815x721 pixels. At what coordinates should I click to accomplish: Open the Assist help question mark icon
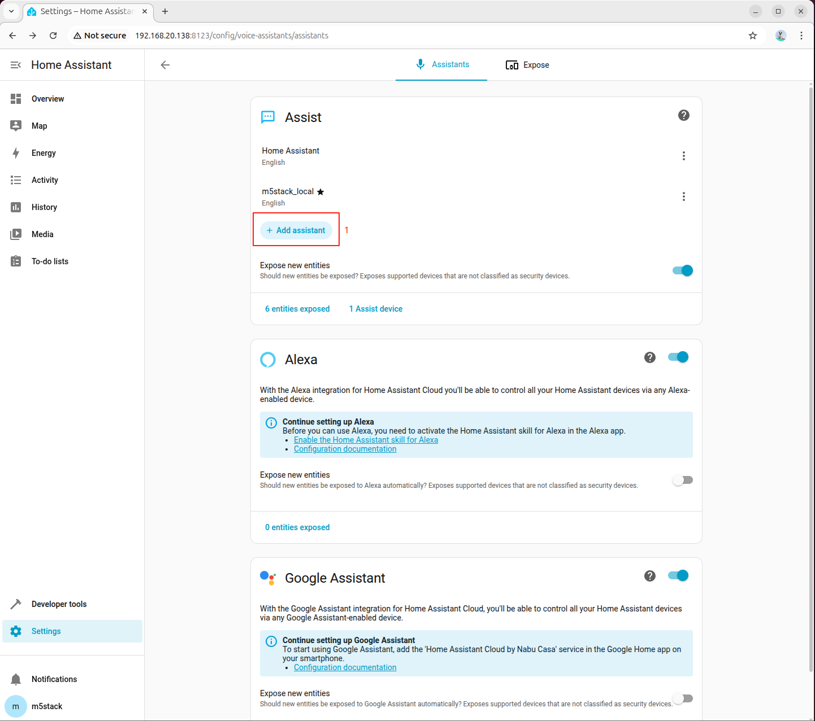click(683, 115)
